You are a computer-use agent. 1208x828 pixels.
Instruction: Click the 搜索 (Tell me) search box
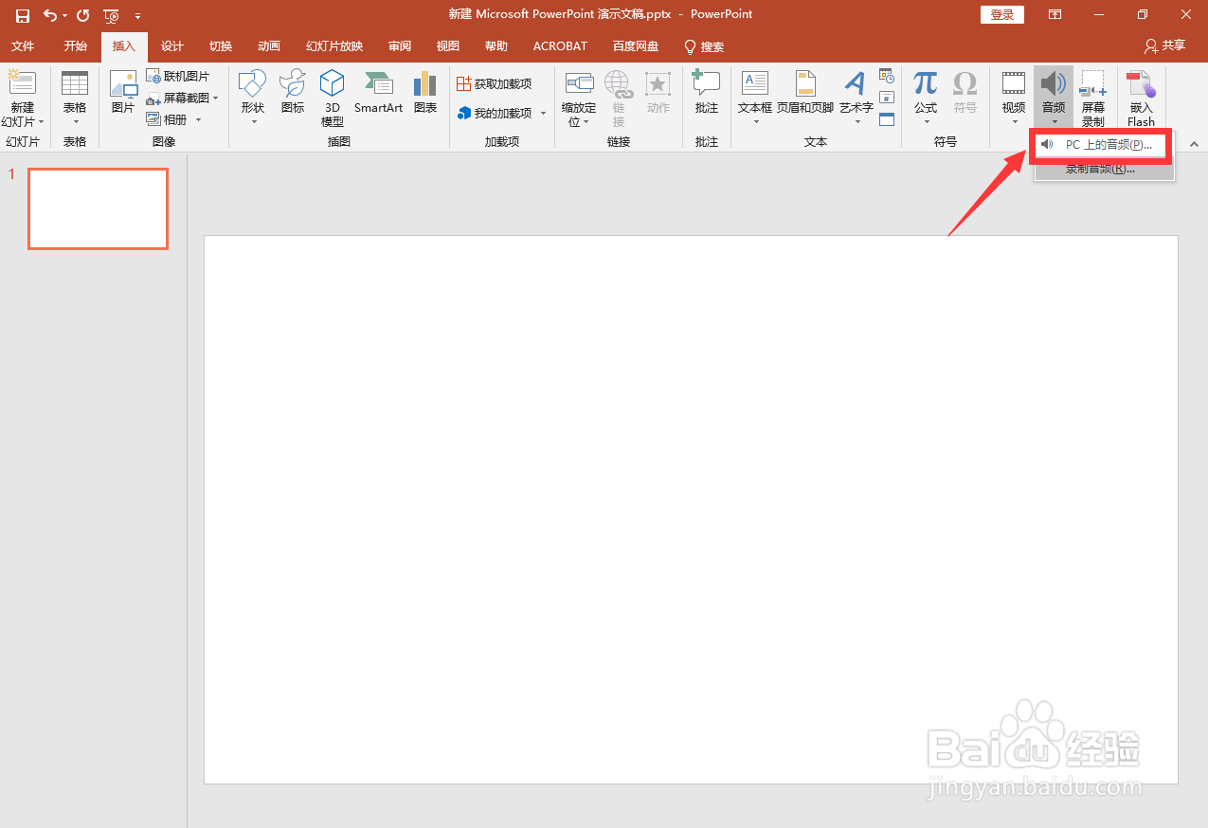click(704, 46)
